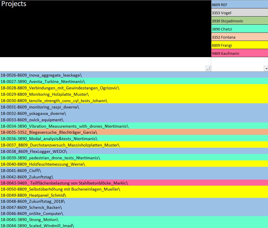Select row 18-0026-8609_inova_aggregate_leackage

pyautogui.click(x=134, y=75)
